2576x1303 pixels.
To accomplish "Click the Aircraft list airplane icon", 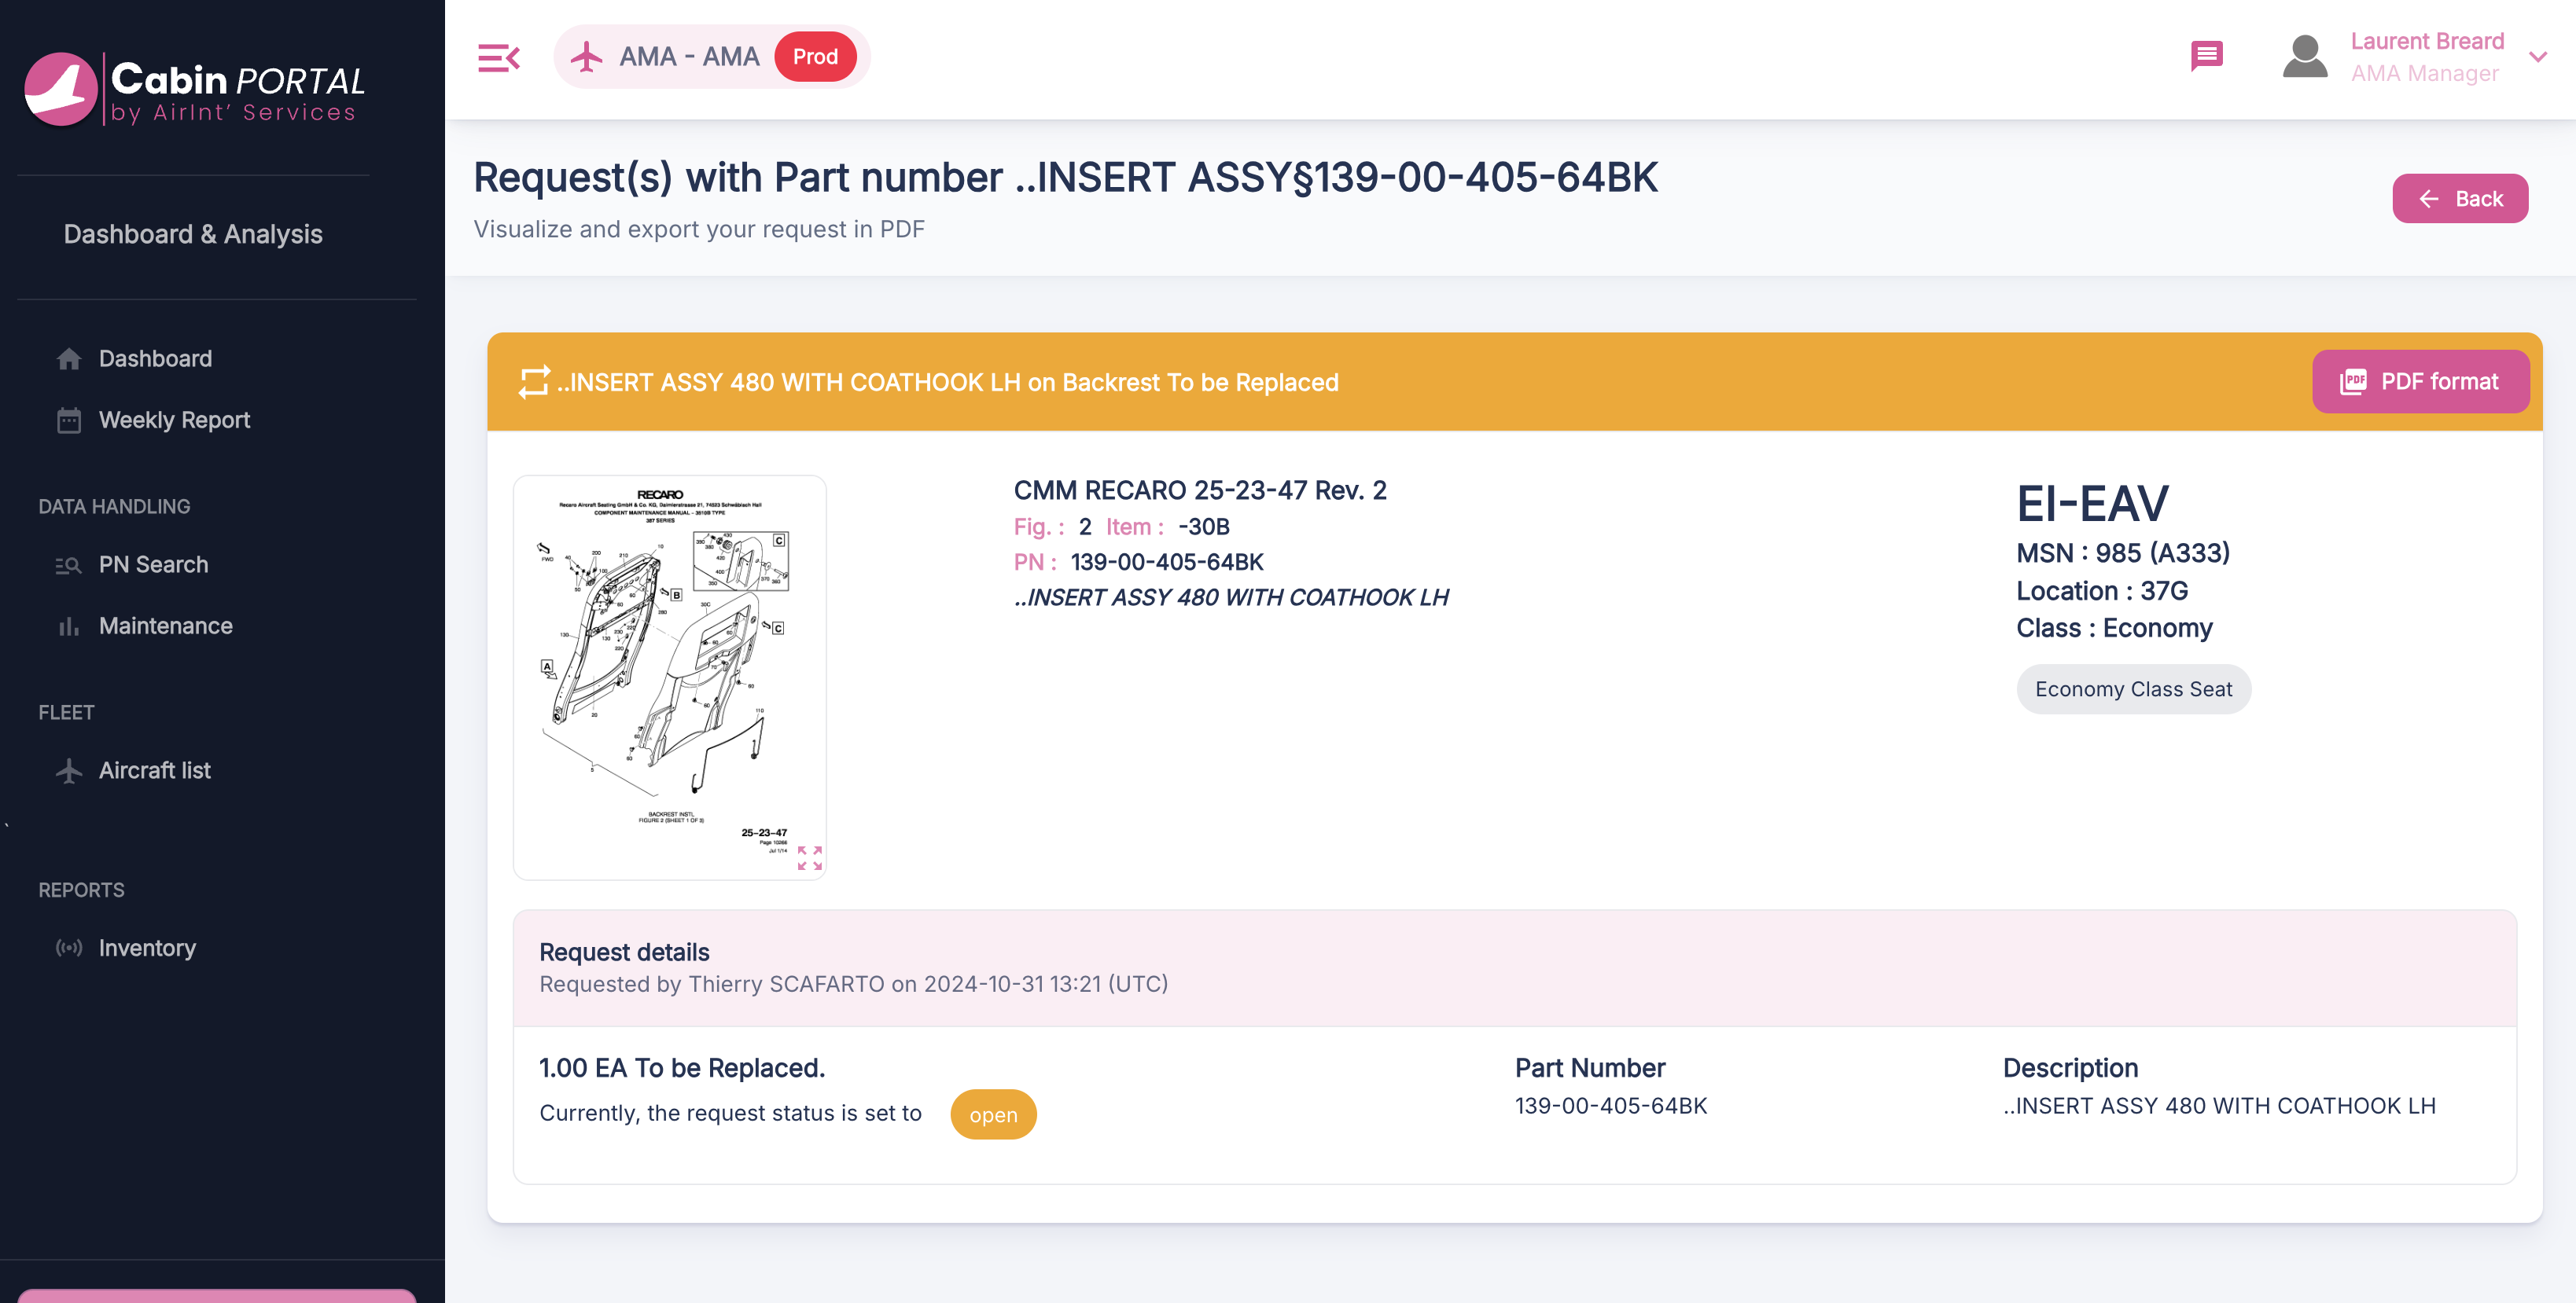I will click(69, 772).
